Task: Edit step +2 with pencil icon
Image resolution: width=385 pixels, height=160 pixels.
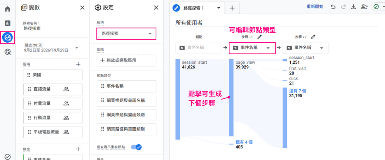Action: click(313, 37)
